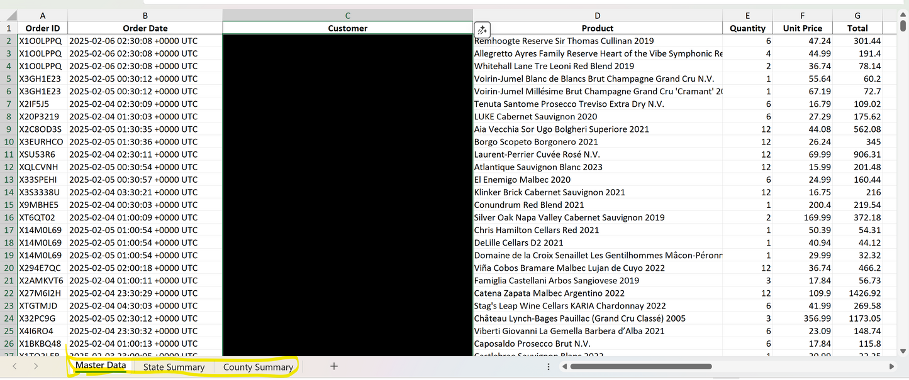This screenshot has height=380, width=909.
Task: Select product Catena Zapata Malbec Argentino 2022
Action: click(x=597, y=293)
